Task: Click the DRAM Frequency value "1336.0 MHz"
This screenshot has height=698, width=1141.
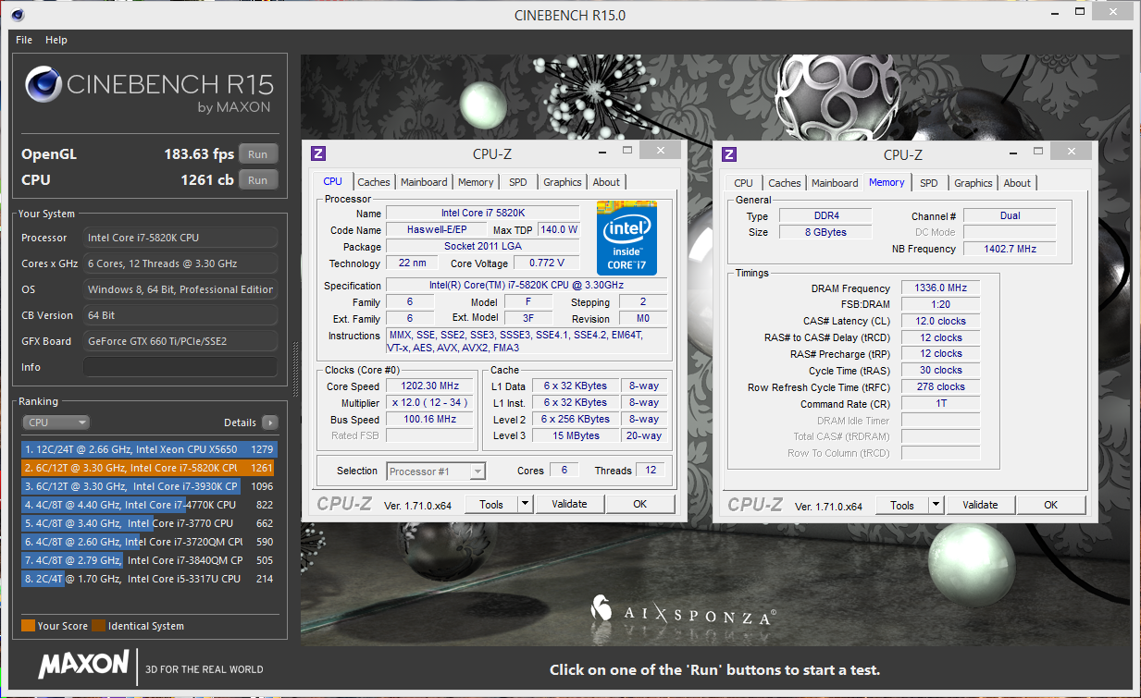Action: point(940,288)
